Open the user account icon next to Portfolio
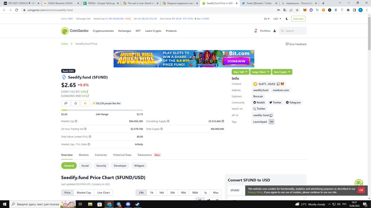Image resolution: width=371 pixels, height=208 pixels. coord(275,31)
